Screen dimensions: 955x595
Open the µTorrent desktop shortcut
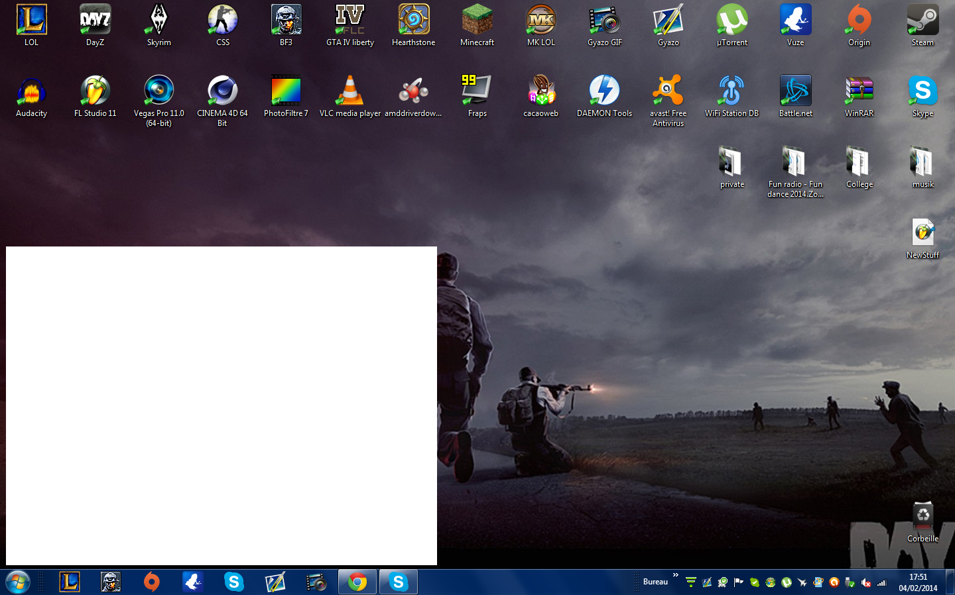[732, 26]
